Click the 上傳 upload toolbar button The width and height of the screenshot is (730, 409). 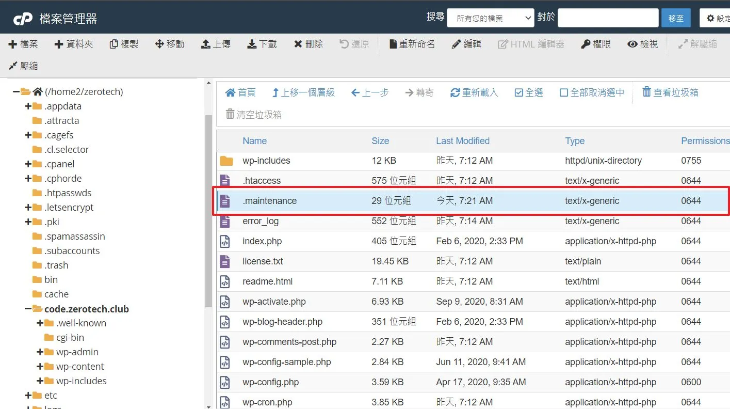[x=216, y=44]
